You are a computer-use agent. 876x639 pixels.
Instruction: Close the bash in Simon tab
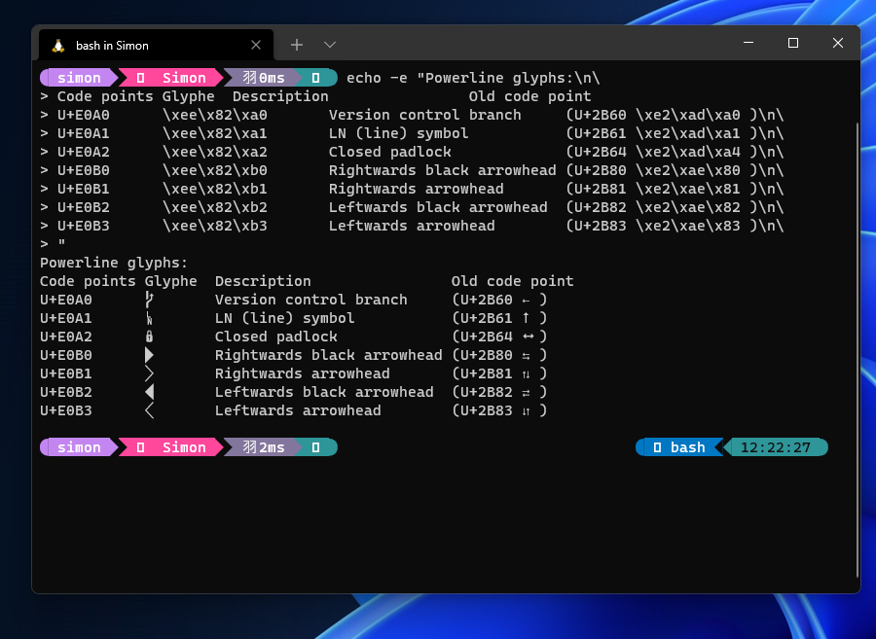point(256,44)
